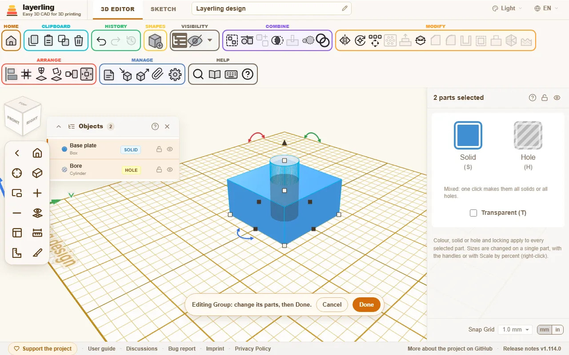Click the interlocking rings icon in Combine
This screenshot has width=569, height=355.
pos(323,41)
